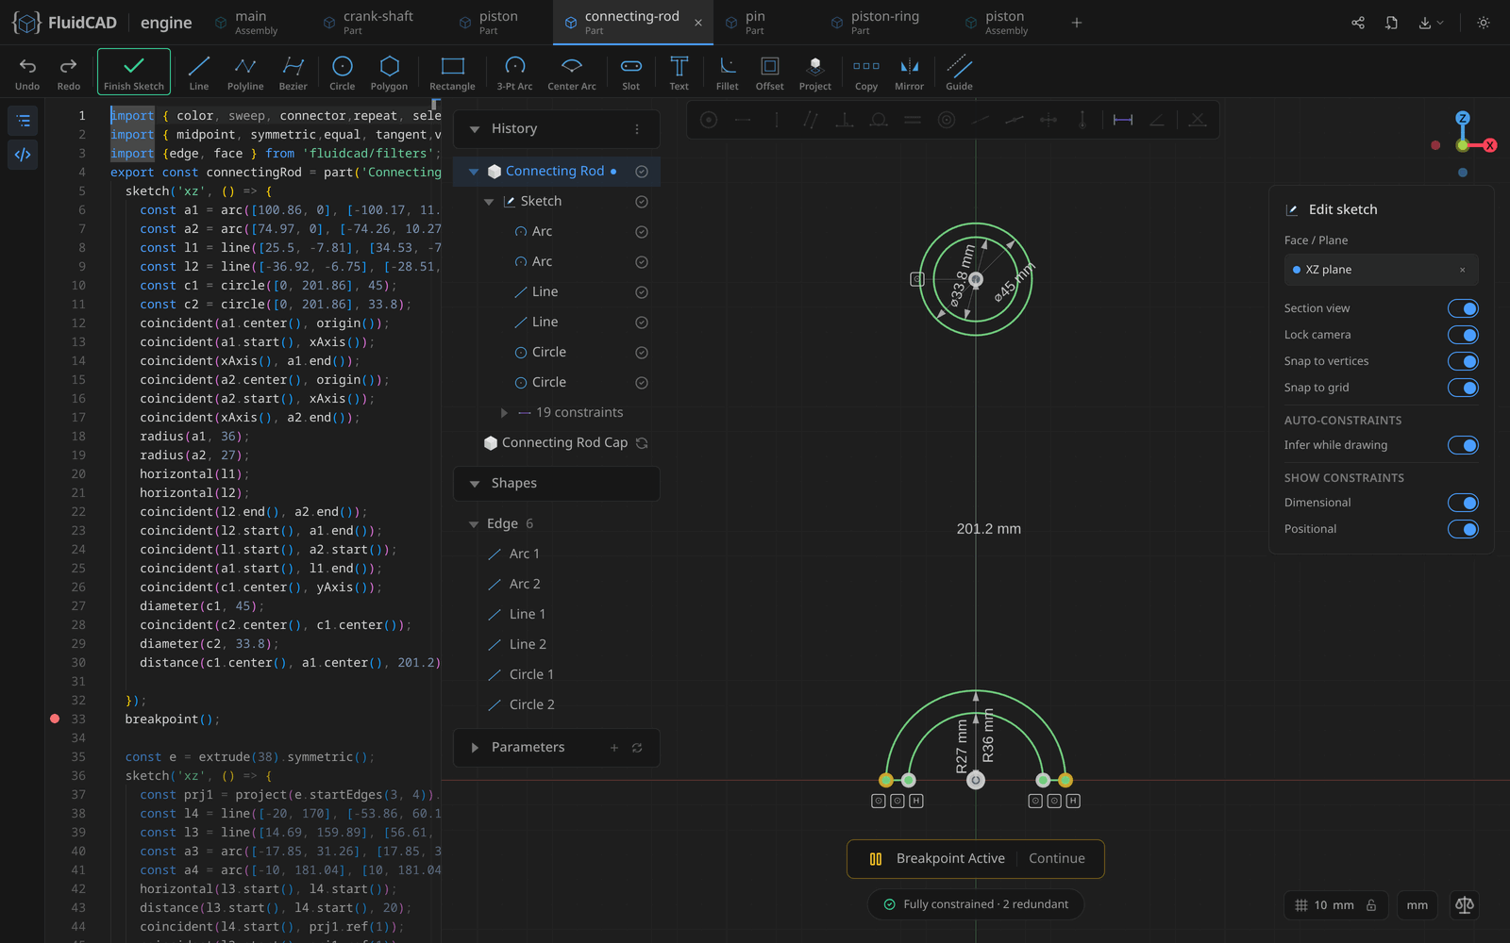Screen dimensions: 1510x943
Task: Click the 10 mm grid size field
Action: [1334, 905]
